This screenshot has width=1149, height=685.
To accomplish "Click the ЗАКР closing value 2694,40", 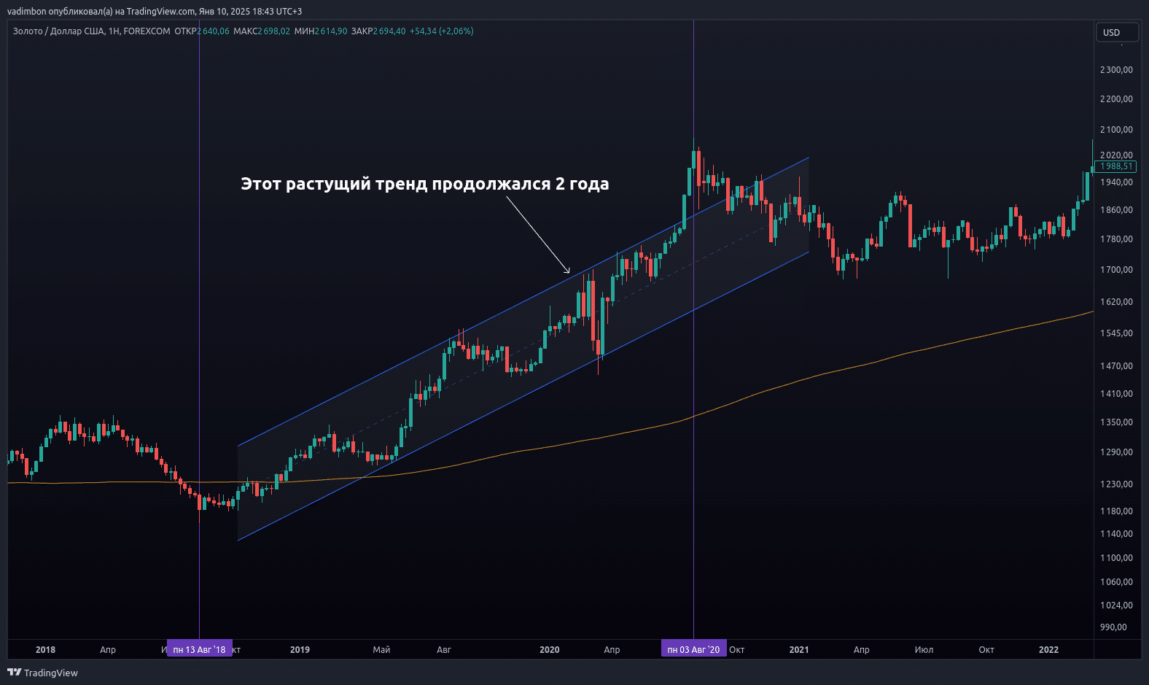I will coord(389,31).
